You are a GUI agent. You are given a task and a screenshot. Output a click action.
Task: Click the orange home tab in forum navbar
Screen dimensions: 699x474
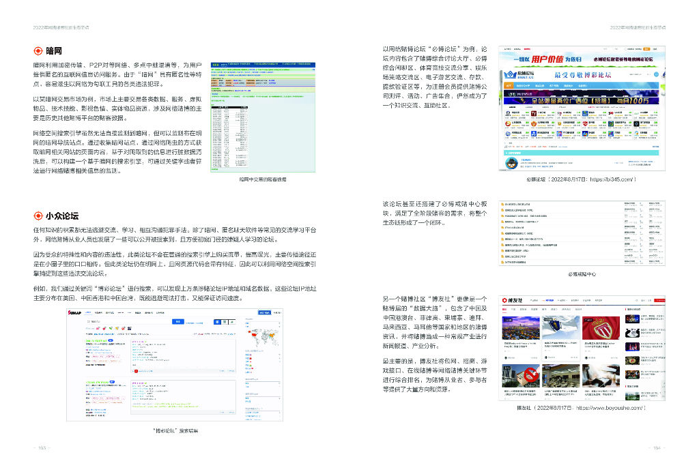(x=509, y=85)
